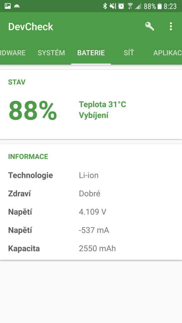Open the three-dot overflow menu

click(x=171, y=26)
